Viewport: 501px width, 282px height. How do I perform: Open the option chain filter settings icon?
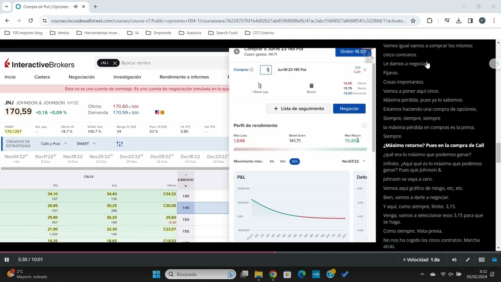tap(120, 144)
